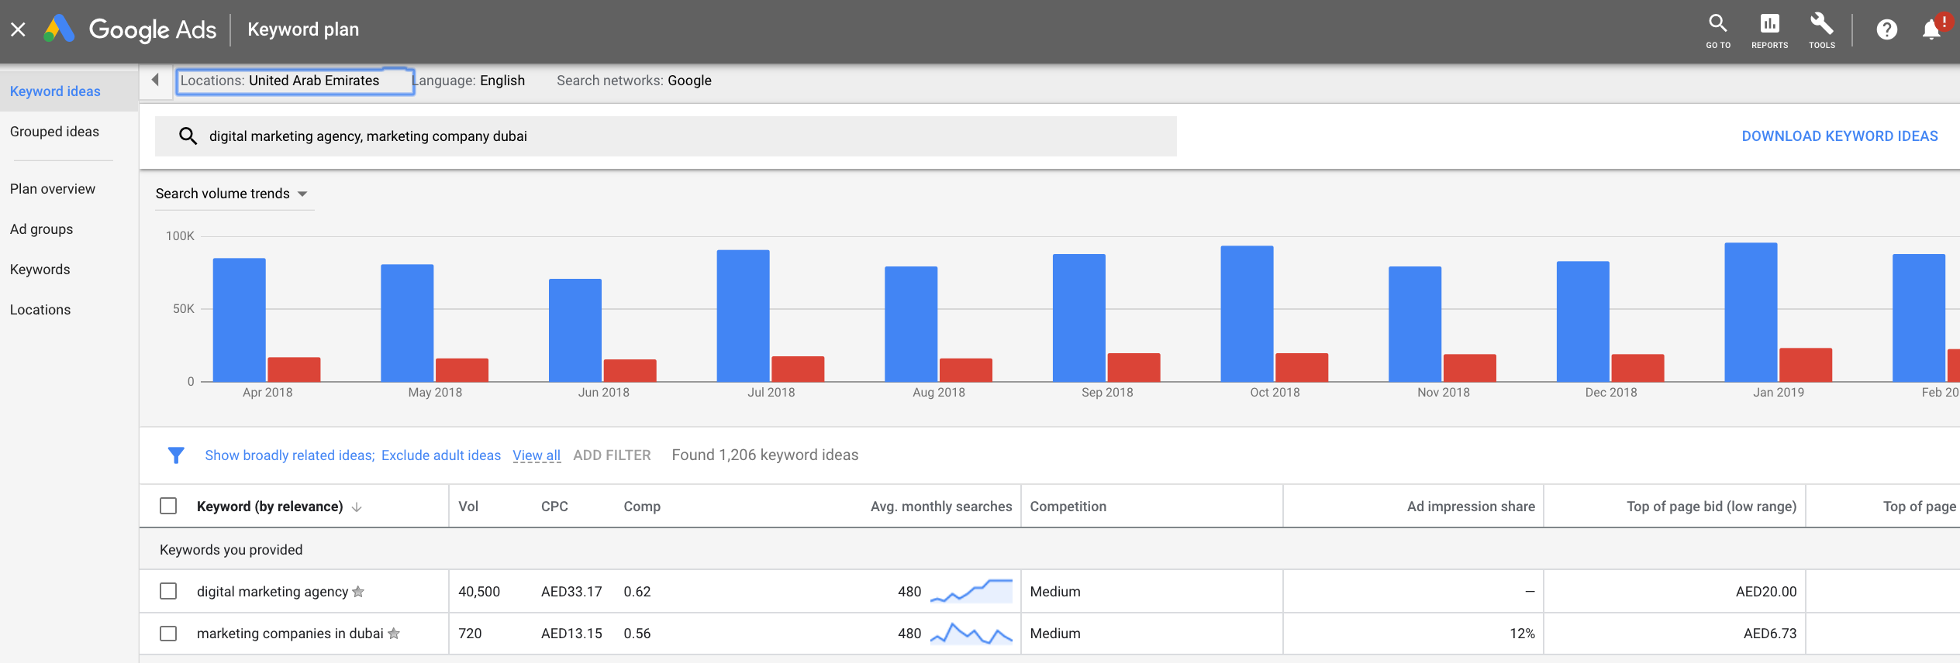Go to Plan overview
This screenshot has height=663, width=1960.
pyautogui.click(x=53, y=189)
